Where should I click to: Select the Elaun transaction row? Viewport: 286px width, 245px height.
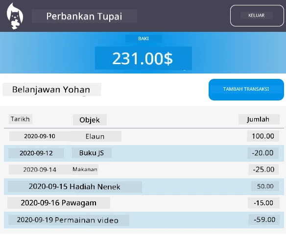143,136
